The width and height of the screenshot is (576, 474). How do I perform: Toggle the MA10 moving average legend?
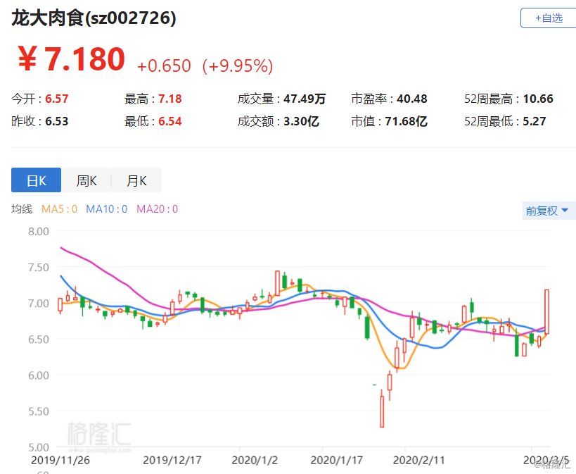106,209
